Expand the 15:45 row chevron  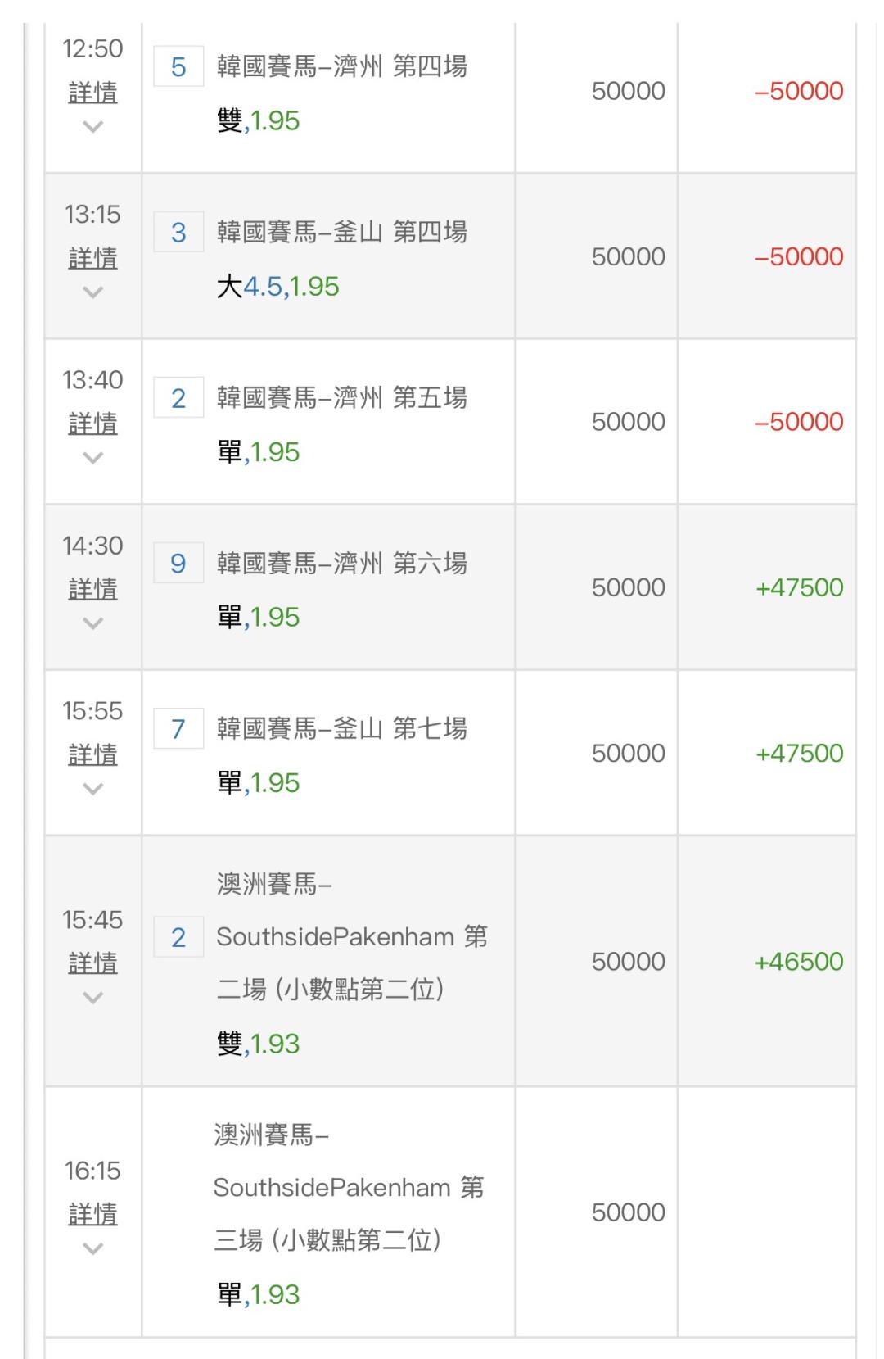click(x=93, y=998)
